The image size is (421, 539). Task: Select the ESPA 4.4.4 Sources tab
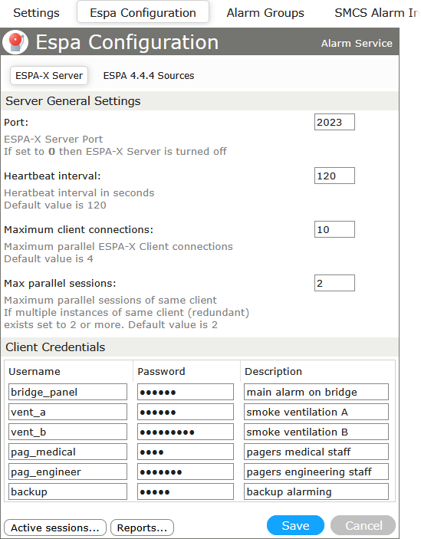click(x=149, y=76)
